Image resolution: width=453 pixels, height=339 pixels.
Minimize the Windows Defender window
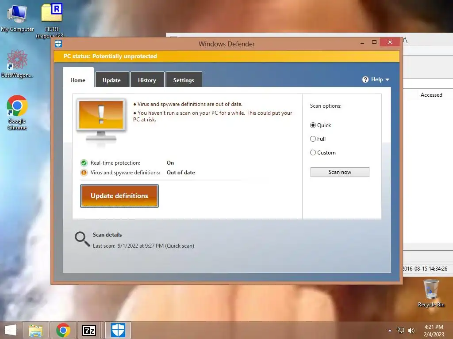362,42
